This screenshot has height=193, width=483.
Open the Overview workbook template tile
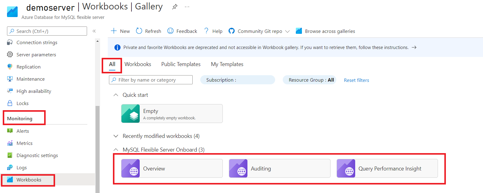click(172, 168)
